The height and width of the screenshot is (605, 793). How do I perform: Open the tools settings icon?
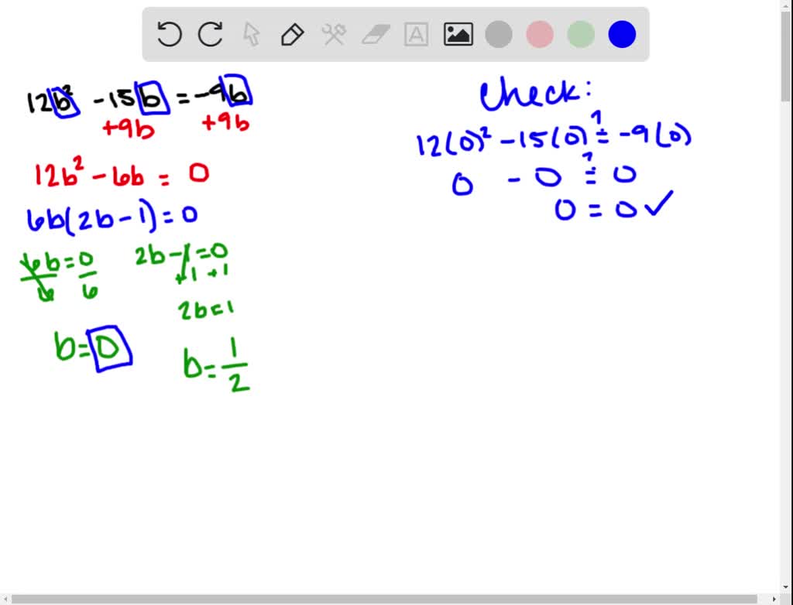(334, 34)
